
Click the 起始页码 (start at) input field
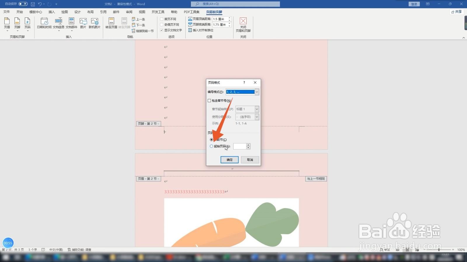click(x=240, y=146)
